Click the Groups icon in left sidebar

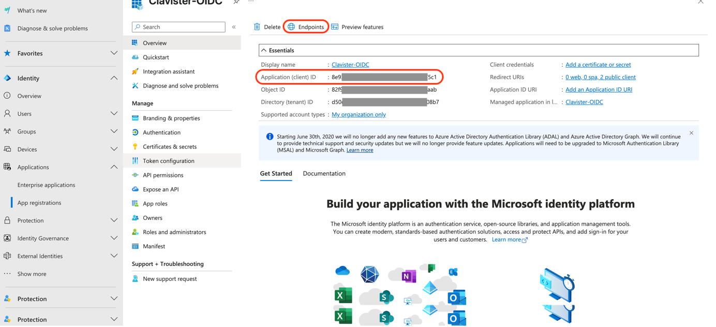[7, 131]
